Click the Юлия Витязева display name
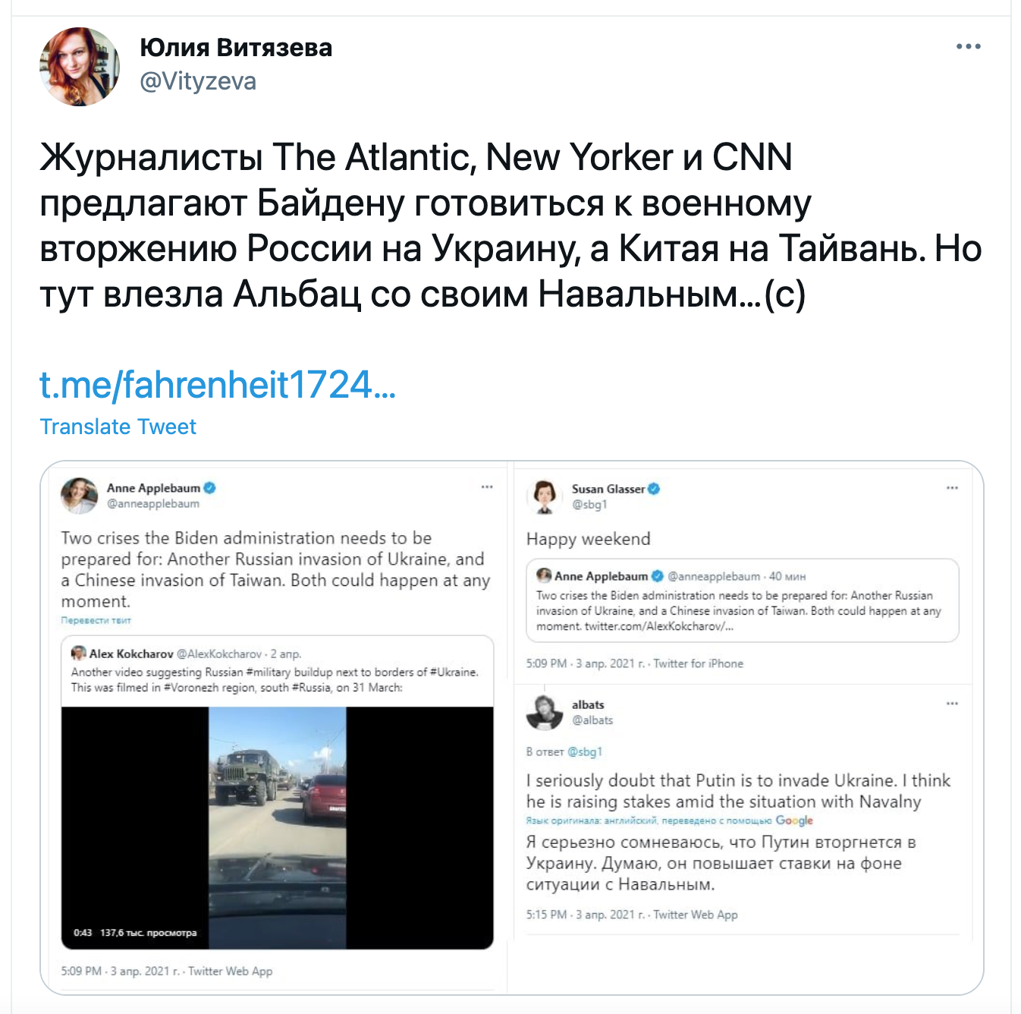Screen dimensions: 1021x1014 [x=236, y=48]
